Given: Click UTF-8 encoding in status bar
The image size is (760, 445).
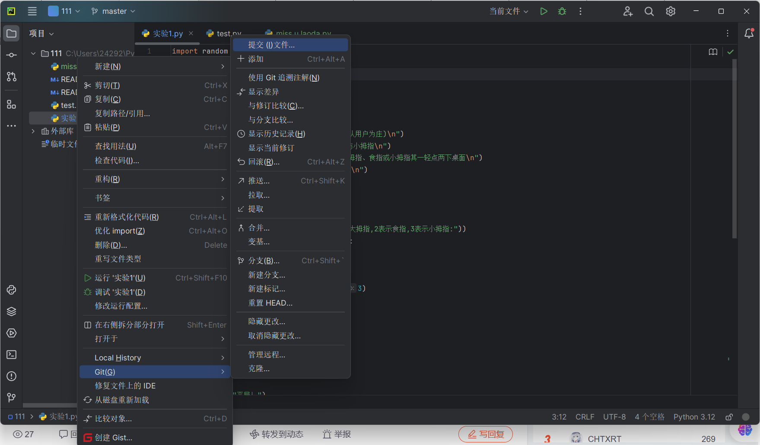Looking at the screenshot, I should 614,417.
